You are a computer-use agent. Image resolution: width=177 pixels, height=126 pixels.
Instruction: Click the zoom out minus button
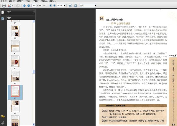pos(51,5)
